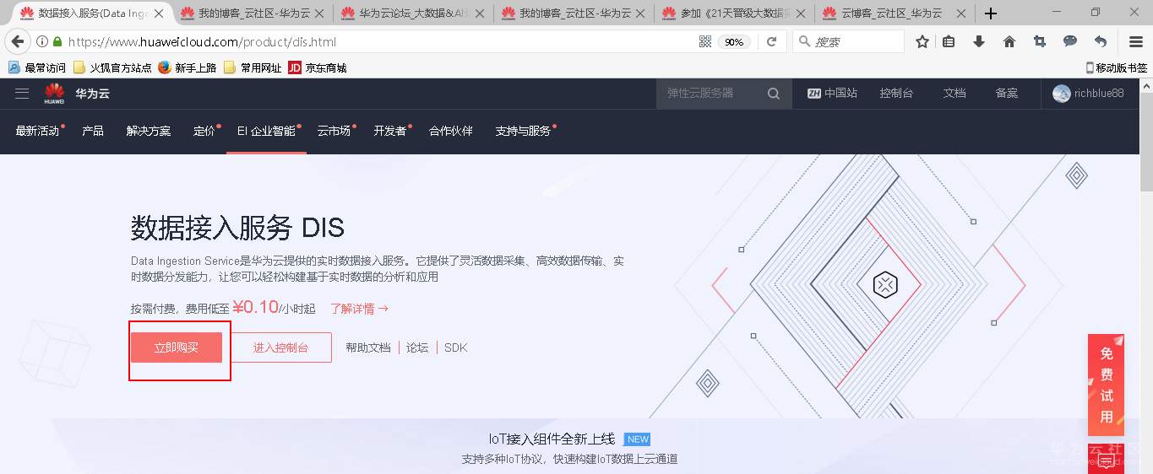Screen dimensions: 1153x474
Task: Open the 文档 header link
Action: pyautogui.click(x=954, y=94)
